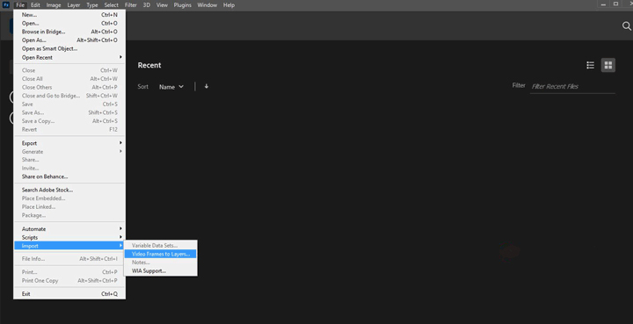Open the Layer menu
633x324 pixels.
(74, 5)
